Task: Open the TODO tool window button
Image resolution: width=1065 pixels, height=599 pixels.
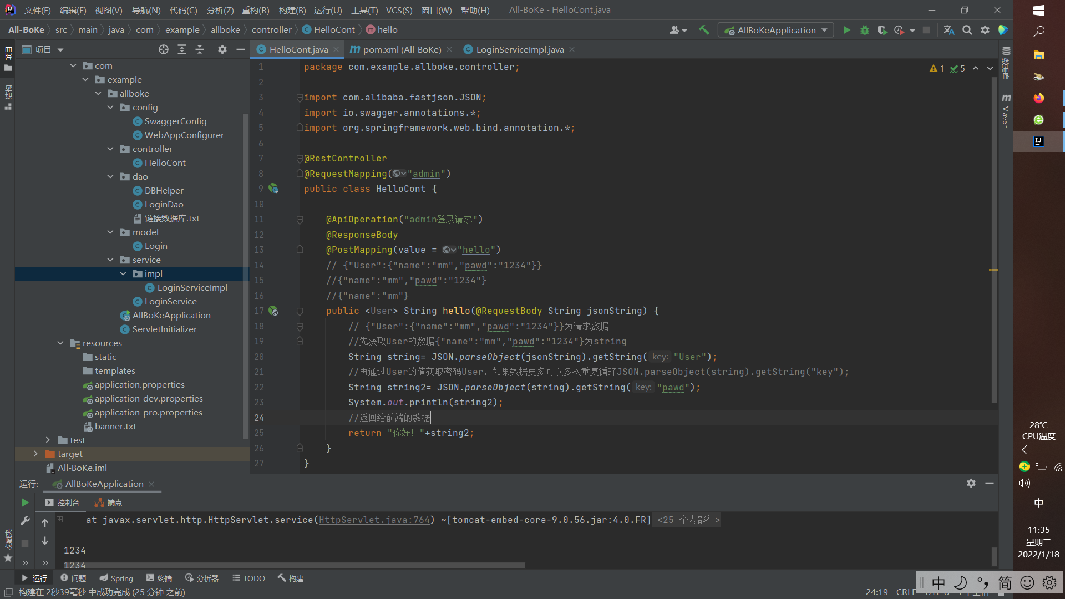Action: [248, 578]
